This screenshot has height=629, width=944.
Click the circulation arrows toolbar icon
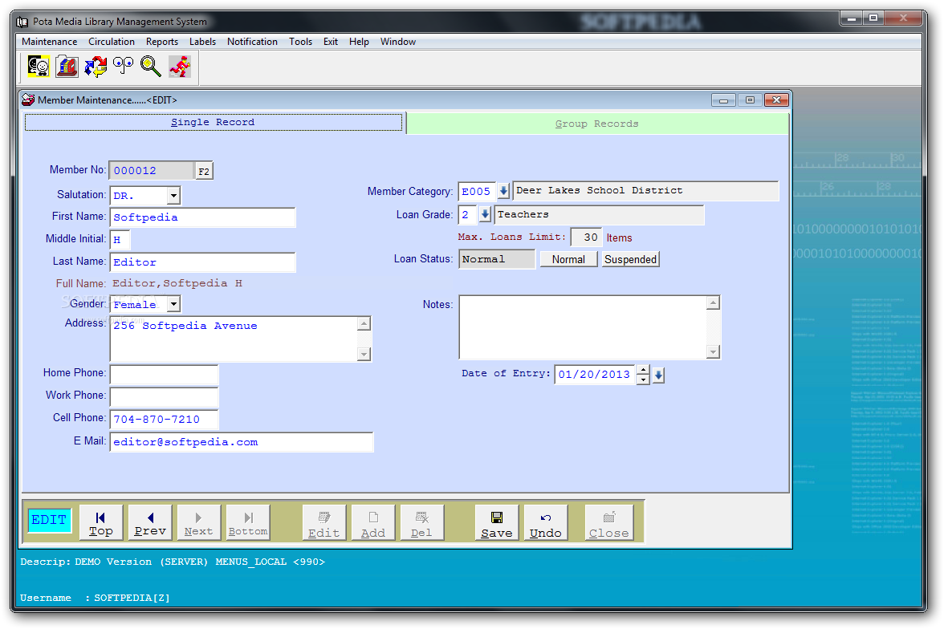pyautogui.click(x=95, y=67)
